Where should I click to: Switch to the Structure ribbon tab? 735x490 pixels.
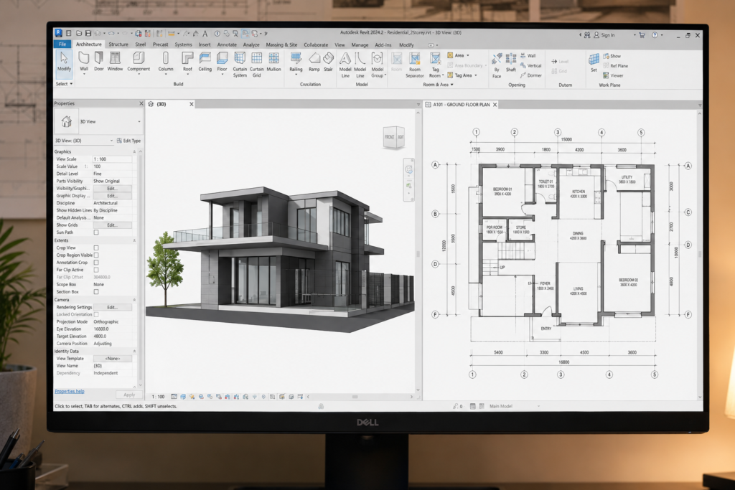[118, 44]
